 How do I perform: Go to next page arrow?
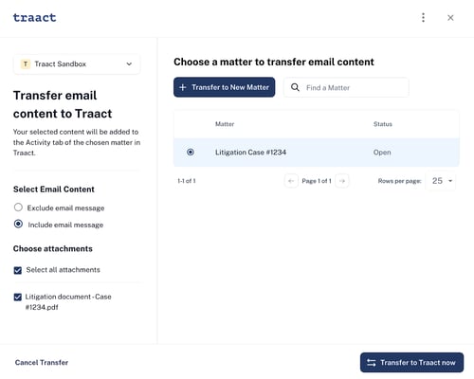342,181
